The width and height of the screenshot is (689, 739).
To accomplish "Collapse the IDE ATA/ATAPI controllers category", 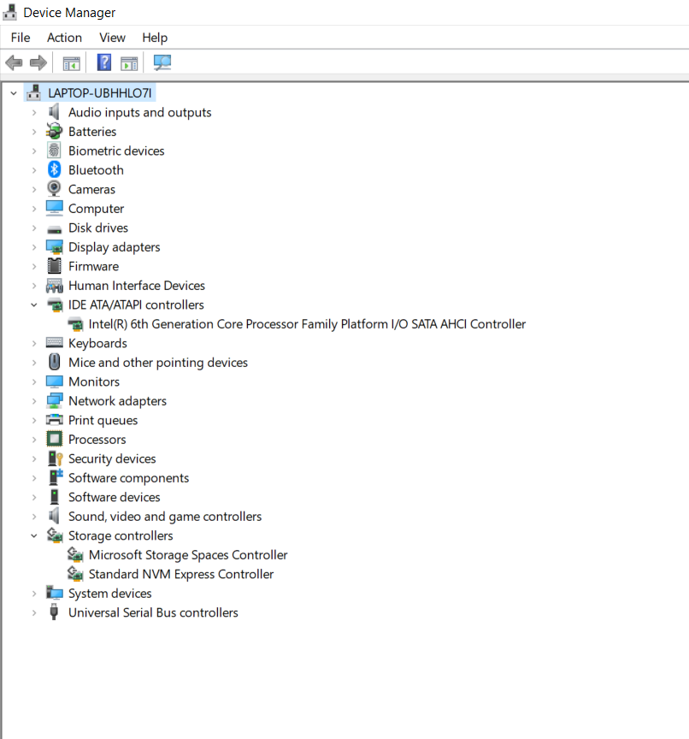I will coord(34,304).
